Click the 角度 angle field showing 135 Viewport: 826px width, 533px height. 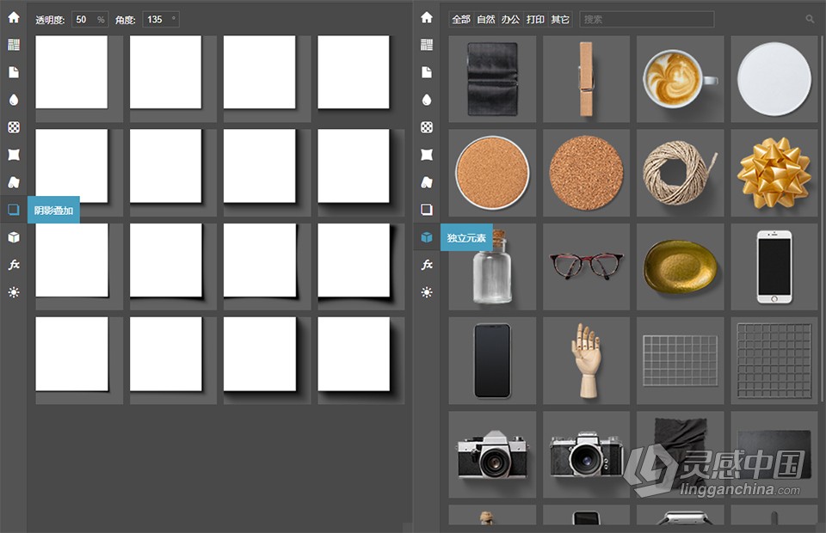[161, 20]
